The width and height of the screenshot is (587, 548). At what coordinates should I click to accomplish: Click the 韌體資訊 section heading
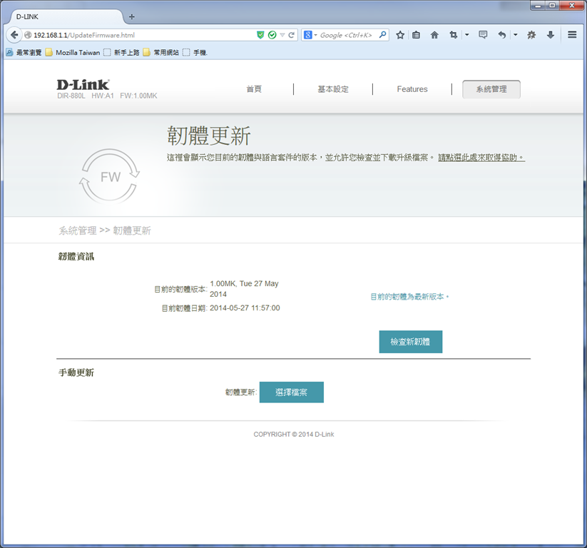pos(76,257)
